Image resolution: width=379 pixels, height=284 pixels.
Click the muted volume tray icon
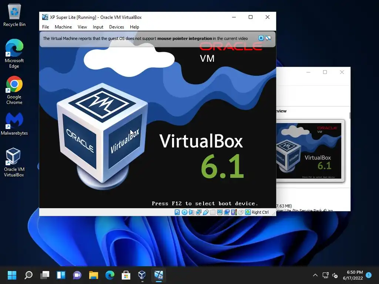coord(335,275)
